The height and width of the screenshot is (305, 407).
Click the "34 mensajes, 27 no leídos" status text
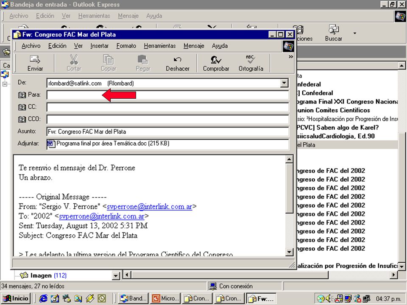point(33,286)
